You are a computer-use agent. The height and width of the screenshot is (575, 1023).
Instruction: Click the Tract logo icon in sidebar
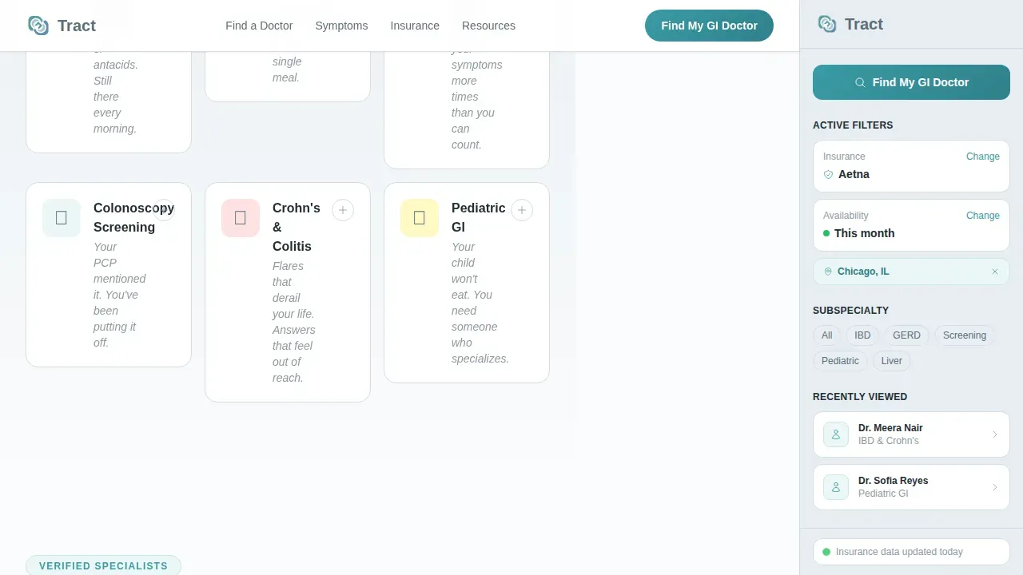827,24
